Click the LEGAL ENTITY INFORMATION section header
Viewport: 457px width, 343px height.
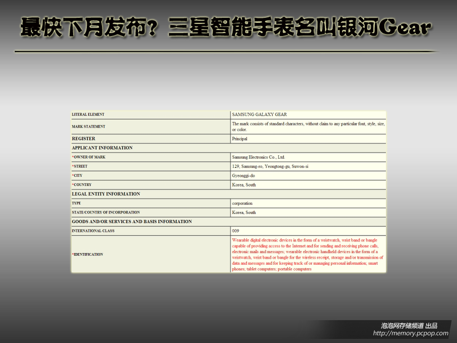pyautogui.click(x=106, y=194)
